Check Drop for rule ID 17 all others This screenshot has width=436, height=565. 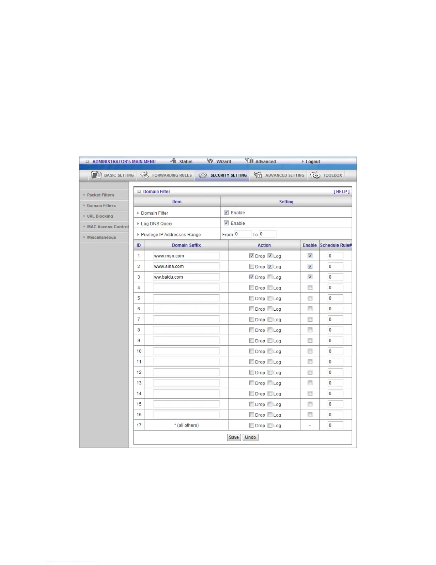252,425
